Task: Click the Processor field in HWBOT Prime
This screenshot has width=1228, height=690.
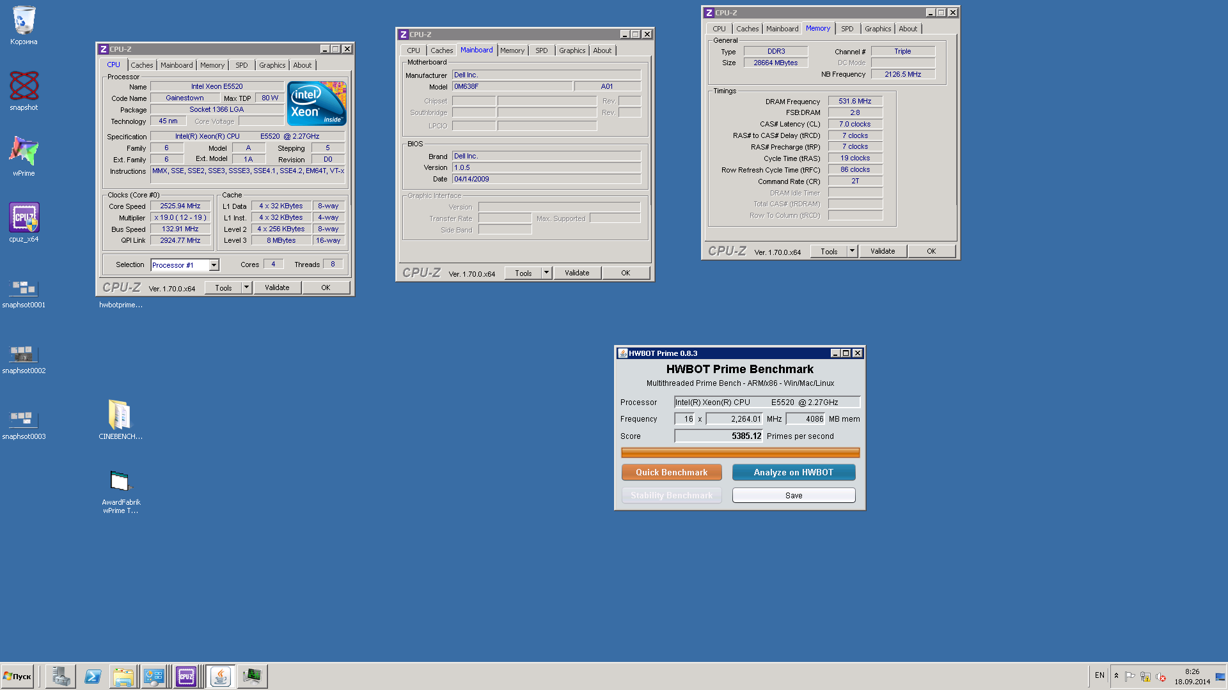Action: [x=767, y=402]
